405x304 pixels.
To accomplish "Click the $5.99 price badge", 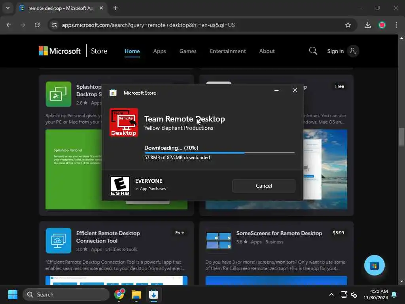I will (x=338, y=233).
